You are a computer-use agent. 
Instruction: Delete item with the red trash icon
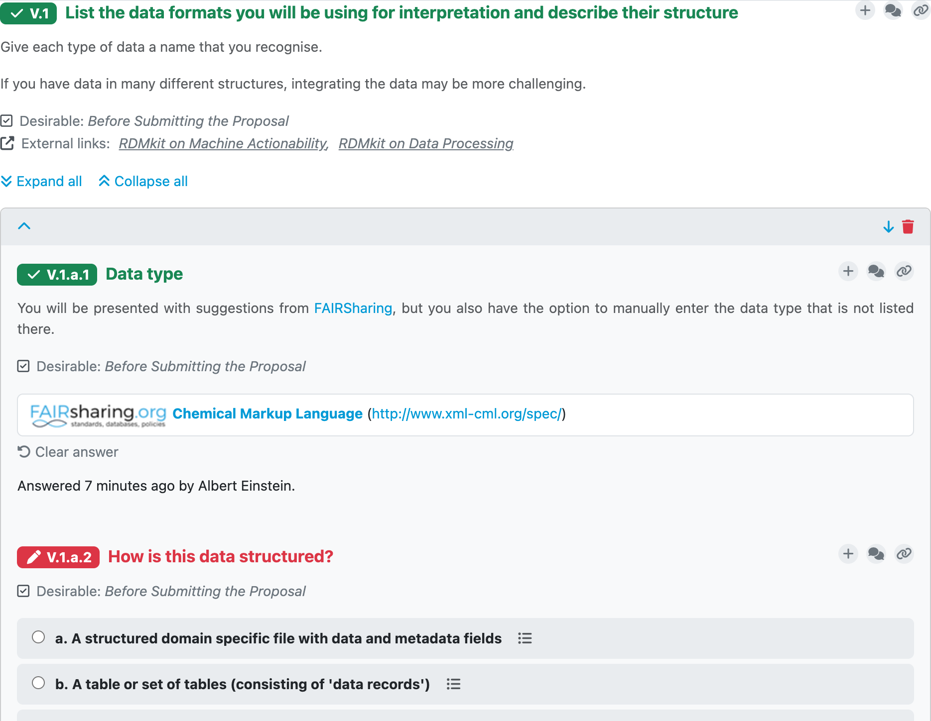pos(908,227)
